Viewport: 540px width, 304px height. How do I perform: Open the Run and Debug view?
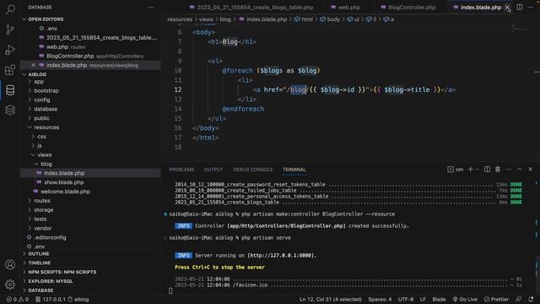(x=10, y=50)
